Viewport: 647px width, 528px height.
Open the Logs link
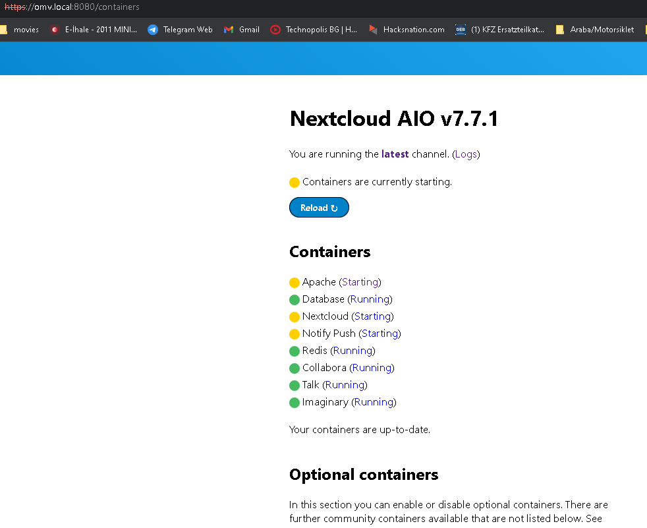point(466,154)
